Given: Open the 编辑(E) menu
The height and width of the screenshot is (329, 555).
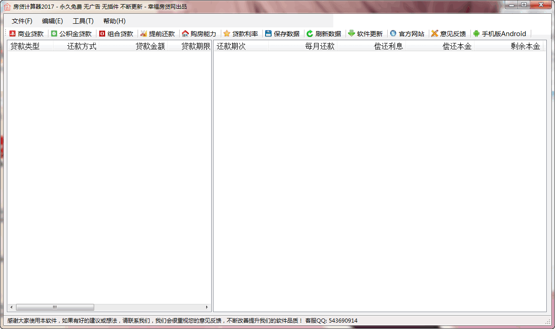Looking at the screenshot, I should point(53,21).
